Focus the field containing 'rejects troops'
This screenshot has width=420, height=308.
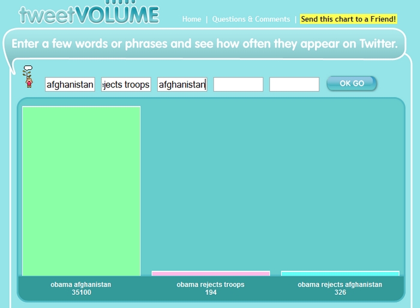click(126, 84)
